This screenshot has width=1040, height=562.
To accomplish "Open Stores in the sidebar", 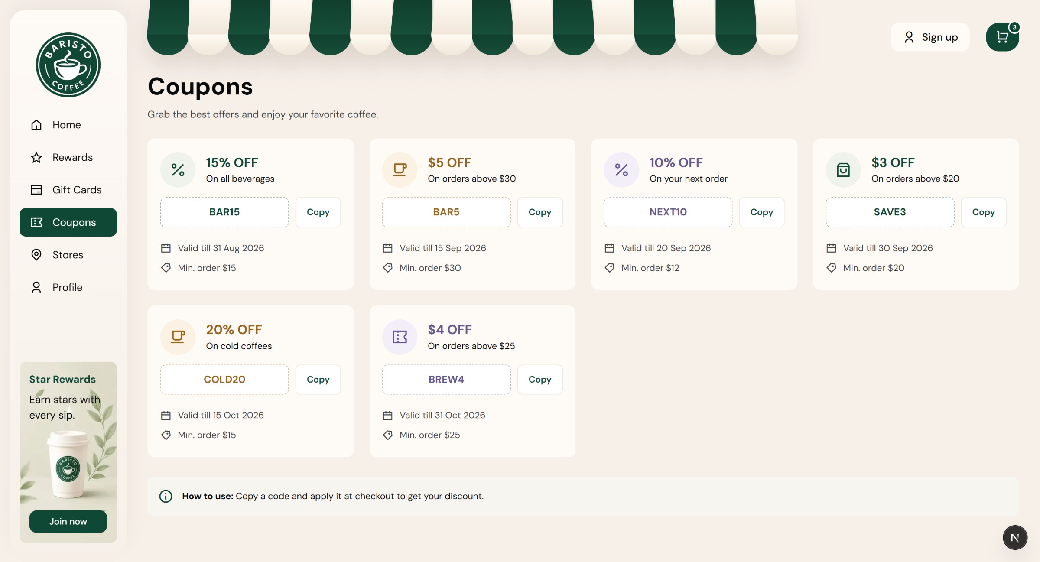I will pos(68,255).
